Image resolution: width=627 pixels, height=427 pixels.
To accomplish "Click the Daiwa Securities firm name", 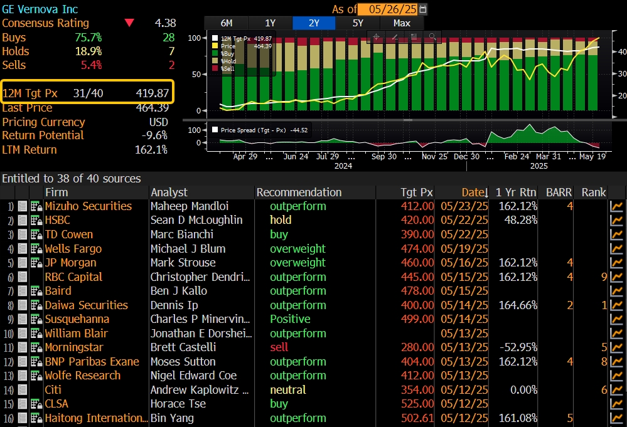I will (x=86, y=305).
